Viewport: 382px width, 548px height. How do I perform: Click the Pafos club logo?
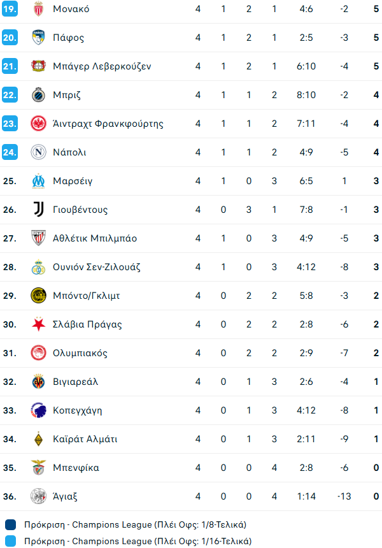(39, 38)
